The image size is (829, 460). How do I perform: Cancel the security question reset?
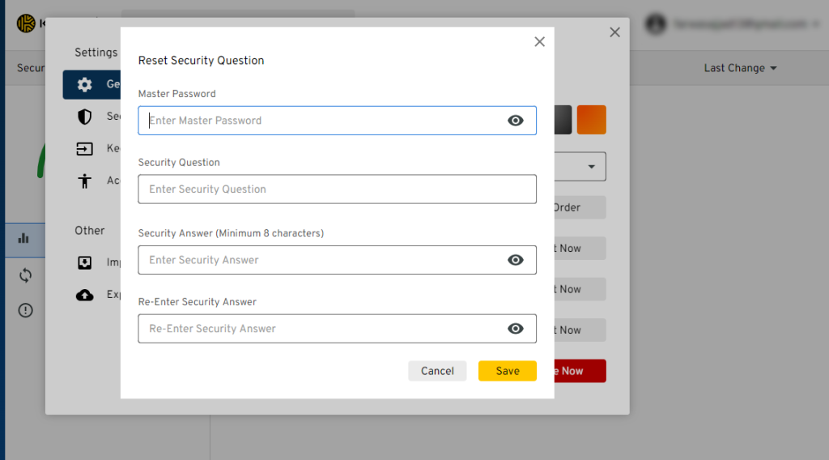coord(437,371)
